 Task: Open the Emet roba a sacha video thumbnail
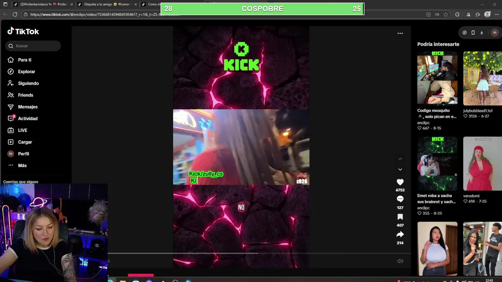coord(437,163)
